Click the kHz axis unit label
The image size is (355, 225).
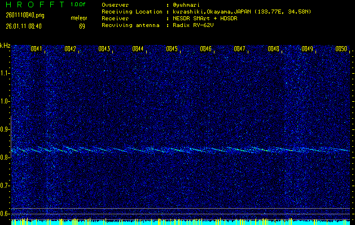pyautogui.click(x=5, y=45)
